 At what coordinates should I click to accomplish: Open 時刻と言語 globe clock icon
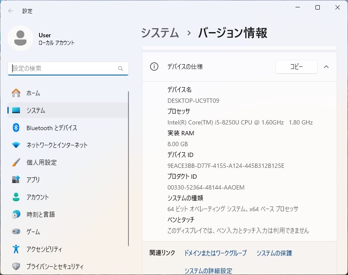coord(16,214)
